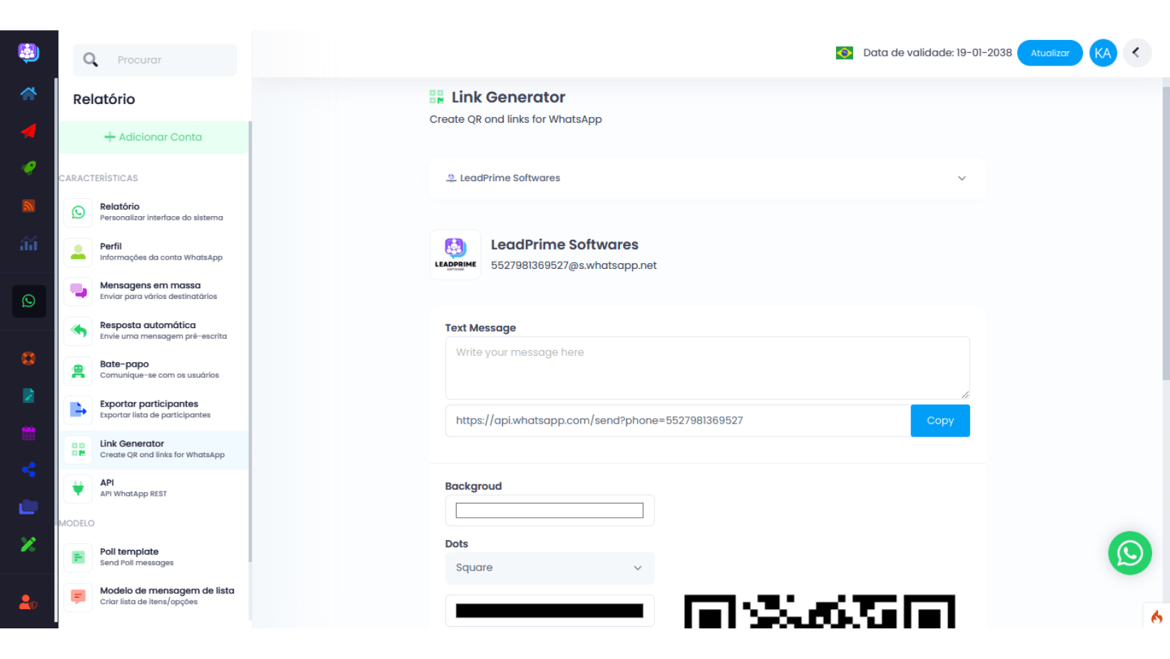The width and height of the screenshot is (1170, 659).
Task: Open the floating WhatsApp chat button
Action: (1129, 553)
